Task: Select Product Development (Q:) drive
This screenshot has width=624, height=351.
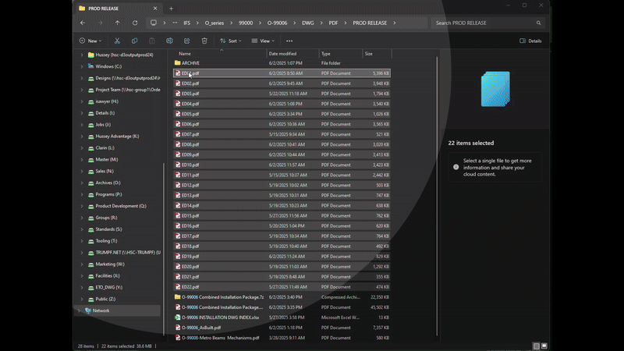Action: pos(121,206)
